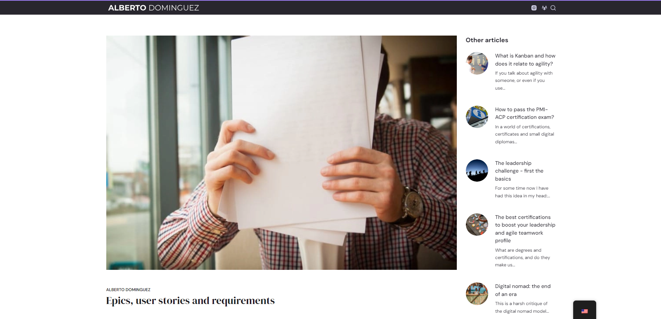The height and width of the screenshot is (319, 661).
Task: Click the GitLab fox icon
Action: (x=544, y=8)
